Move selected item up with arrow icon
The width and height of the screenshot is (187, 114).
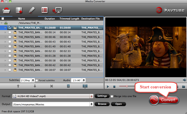tap(18, 86)
